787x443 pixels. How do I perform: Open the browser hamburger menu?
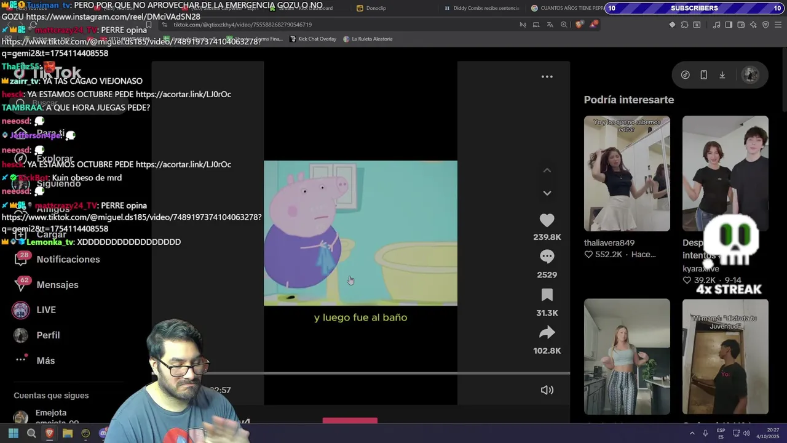click(x=778, y=25)
